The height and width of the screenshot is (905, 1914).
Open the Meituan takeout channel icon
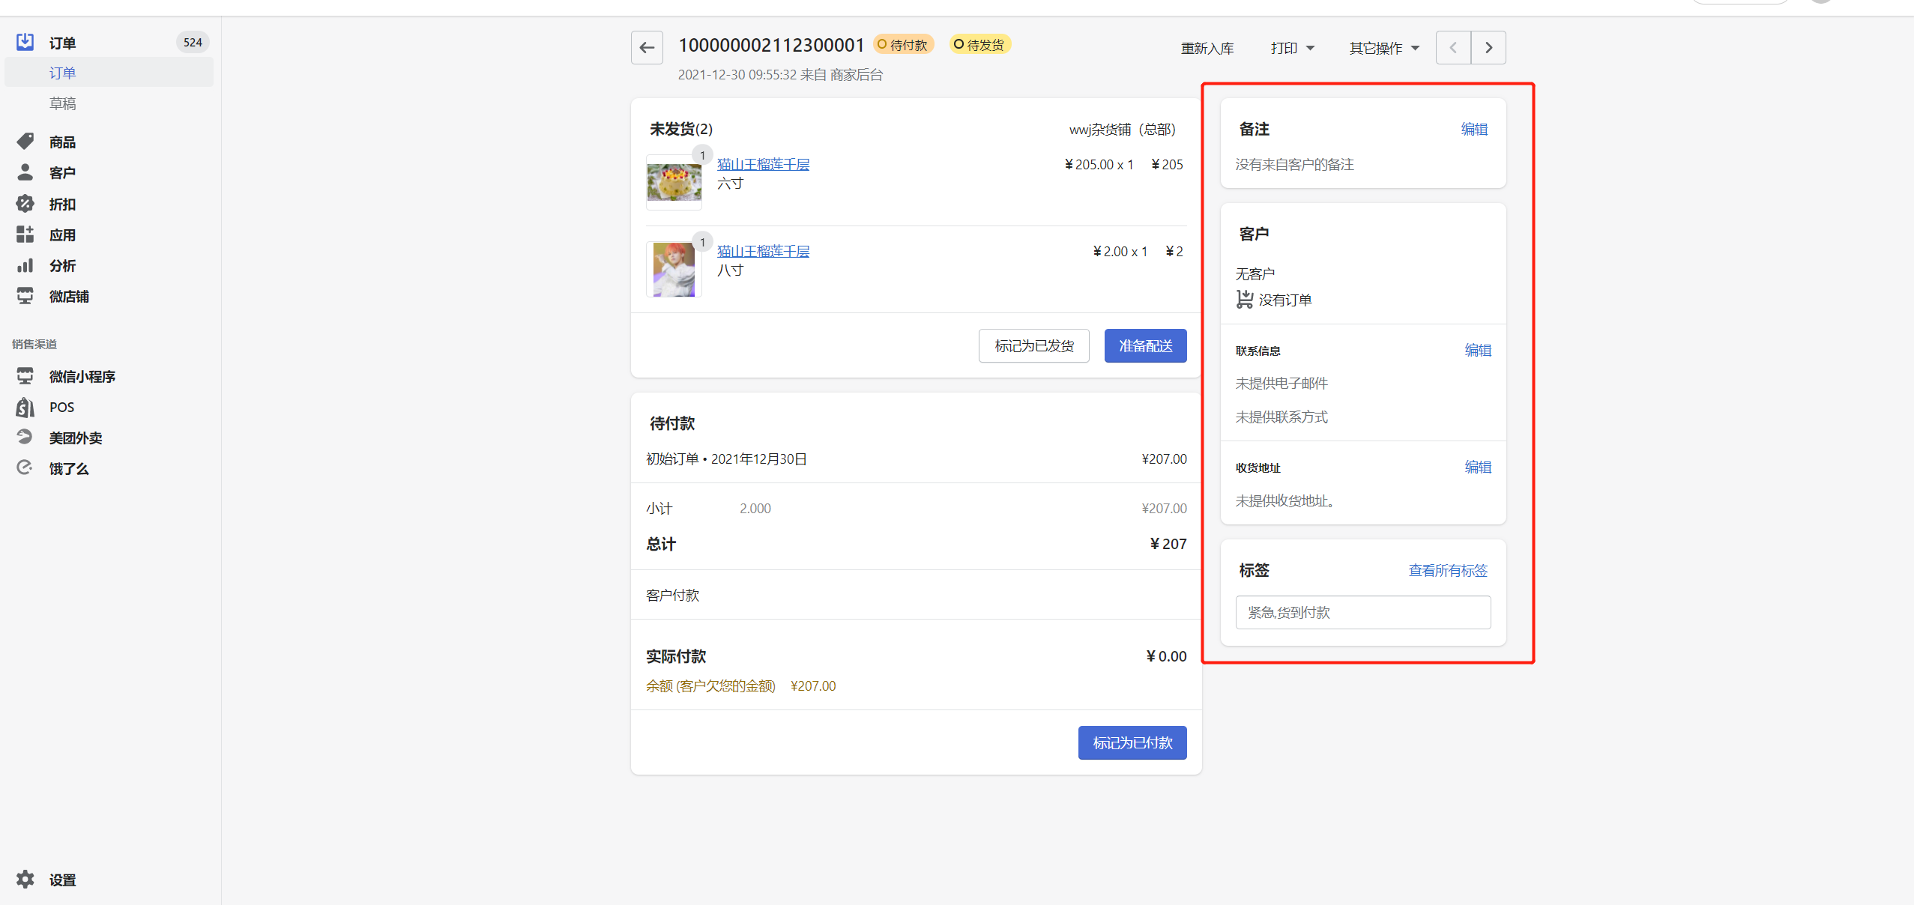[25, 438]
